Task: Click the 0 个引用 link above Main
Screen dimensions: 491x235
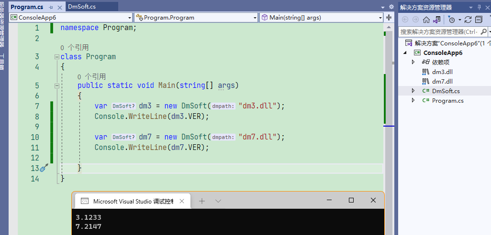Action: tap(91, 76)
